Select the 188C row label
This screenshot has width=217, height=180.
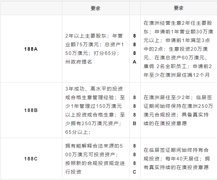[x=31, y=159]
